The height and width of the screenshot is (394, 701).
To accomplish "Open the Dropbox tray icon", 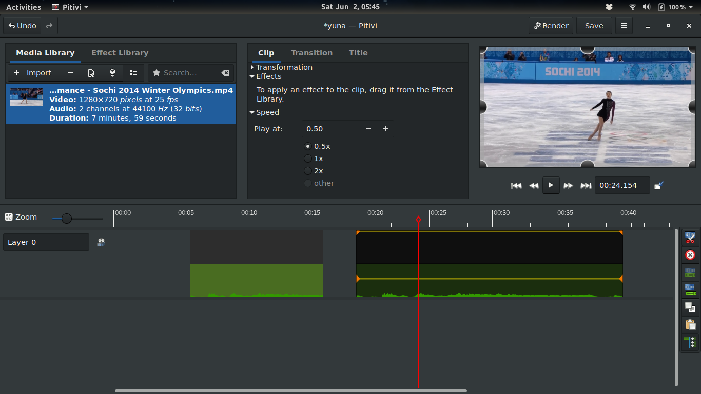I will [x=609, y=7].
